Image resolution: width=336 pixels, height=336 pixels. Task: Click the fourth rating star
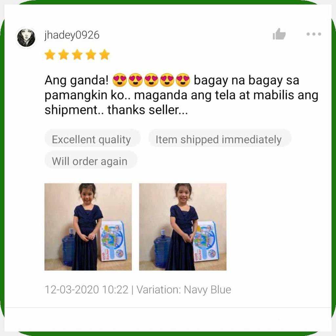point(91,54)
